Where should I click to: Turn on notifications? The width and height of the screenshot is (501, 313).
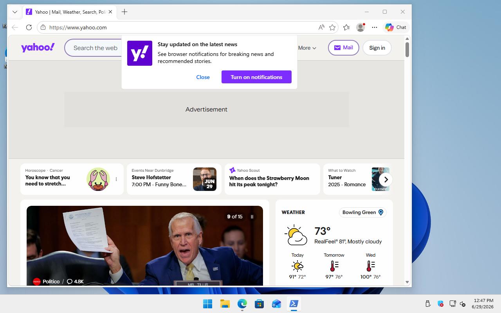tap(256, 77)
